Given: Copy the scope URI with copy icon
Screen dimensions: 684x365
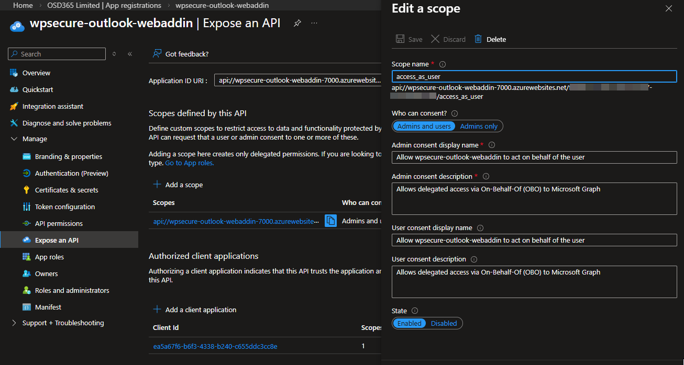Looking at the screenshot, I should (x=330, y=221).
